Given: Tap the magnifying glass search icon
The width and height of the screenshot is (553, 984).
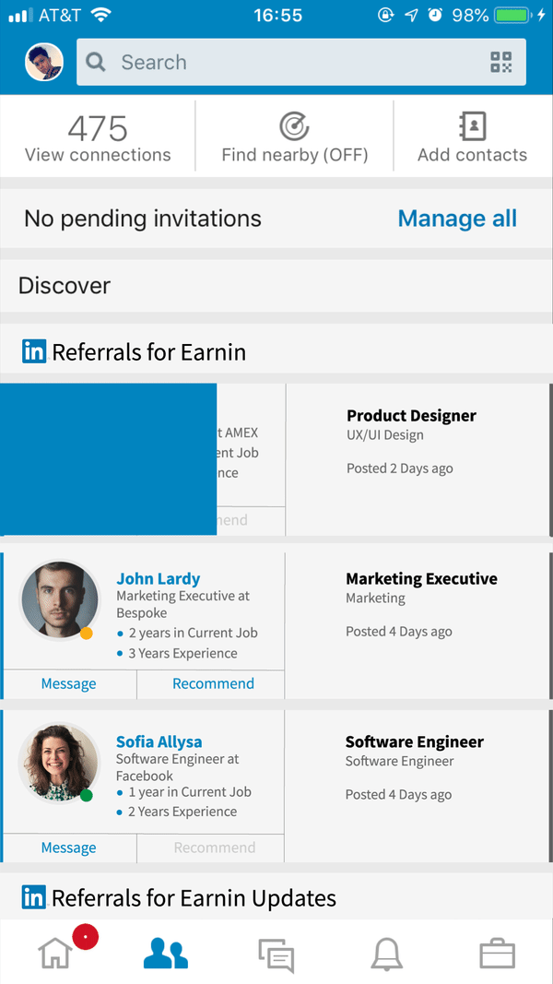Looking at the screenshot, I should pyautogui.click(x=95, y=62).
